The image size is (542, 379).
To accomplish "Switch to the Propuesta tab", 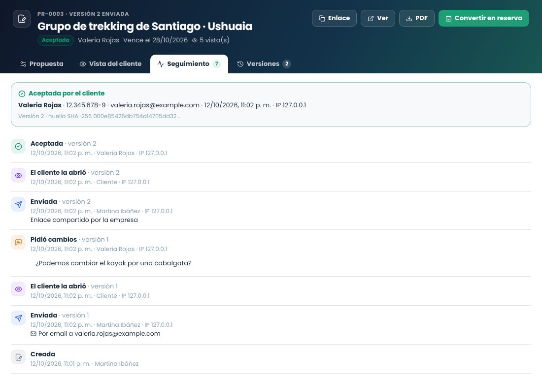I will [x=42, y=64].
